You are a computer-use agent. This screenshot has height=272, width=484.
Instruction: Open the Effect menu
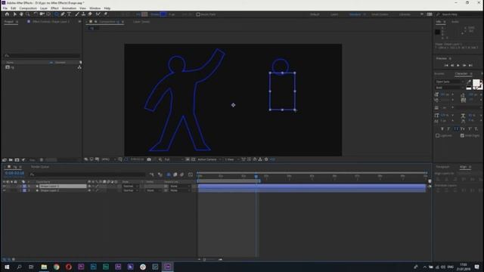click(x=54, y=8)
